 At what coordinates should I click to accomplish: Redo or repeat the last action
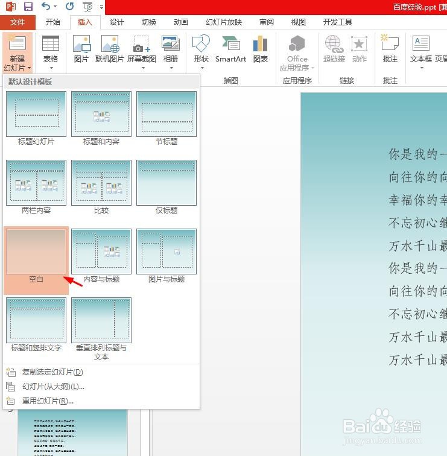pyautogui.click(x=70, y=6)
